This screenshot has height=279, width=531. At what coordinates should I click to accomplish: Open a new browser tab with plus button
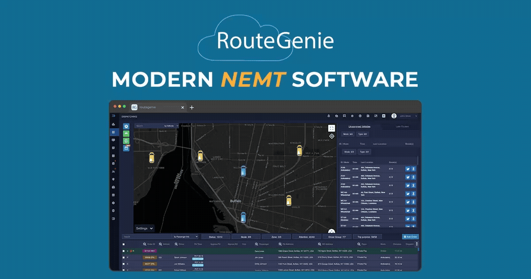click(x=192, y=107)
